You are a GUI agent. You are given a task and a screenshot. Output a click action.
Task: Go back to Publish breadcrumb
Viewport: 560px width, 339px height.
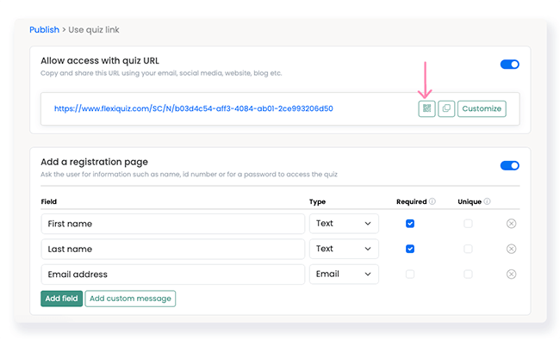point(44,29)
